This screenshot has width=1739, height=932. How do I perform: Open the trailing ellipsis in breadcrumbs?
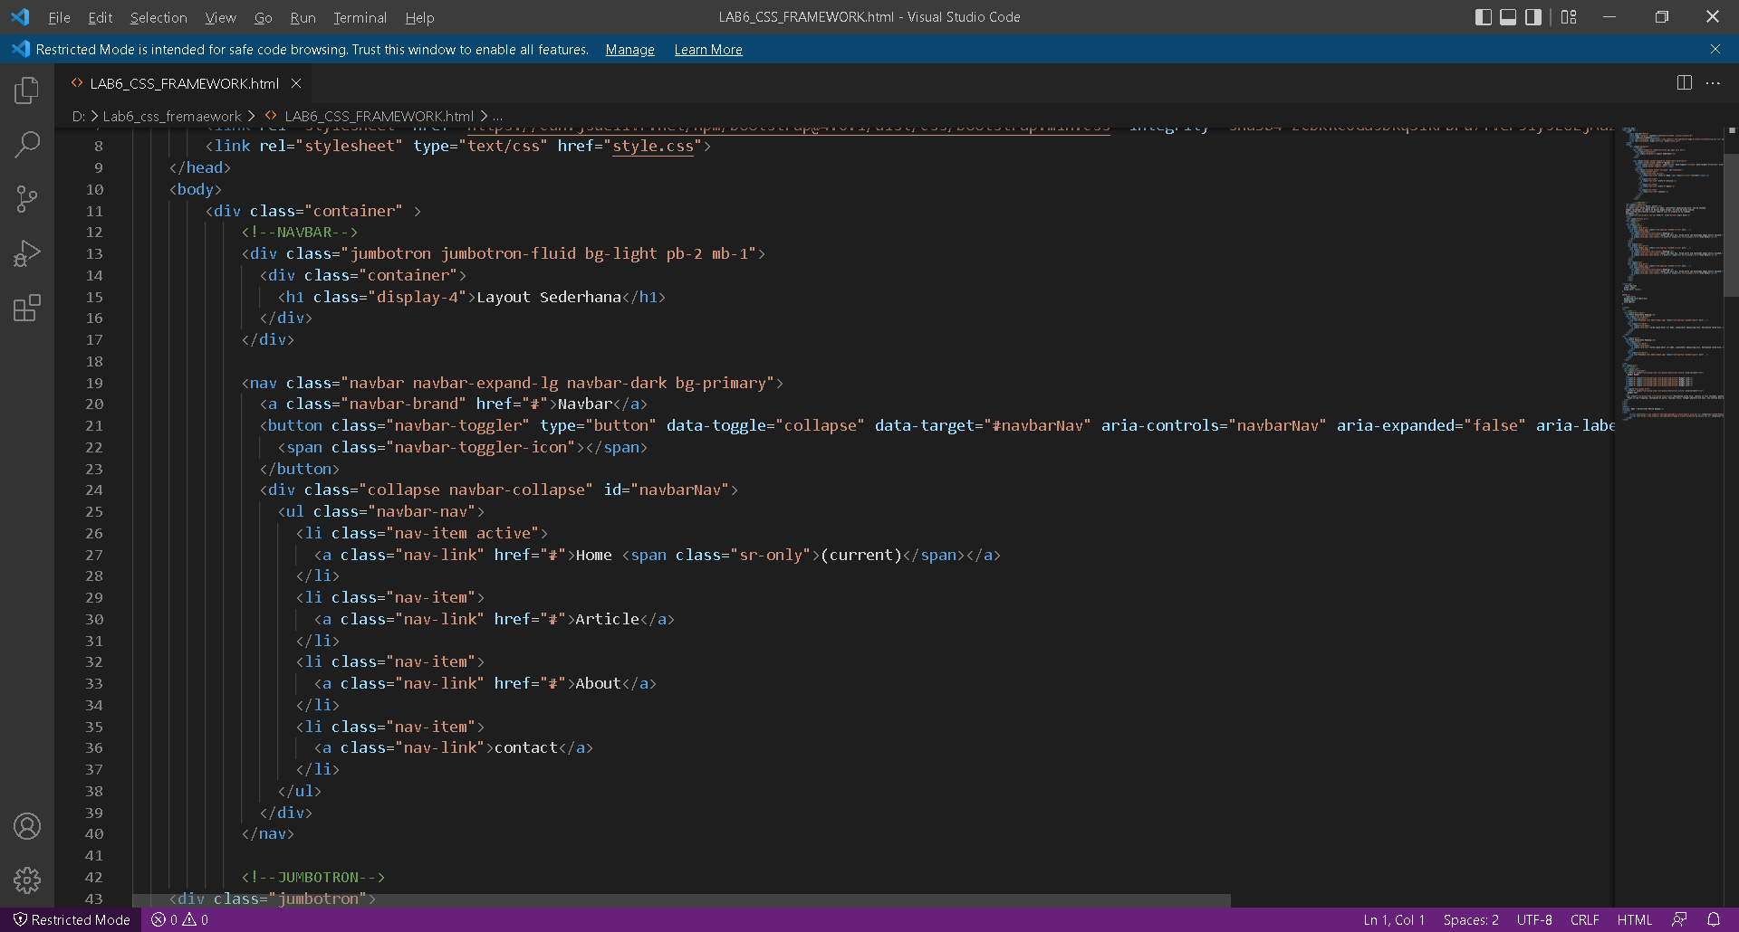pyautogui.click(x=497, y=116)
